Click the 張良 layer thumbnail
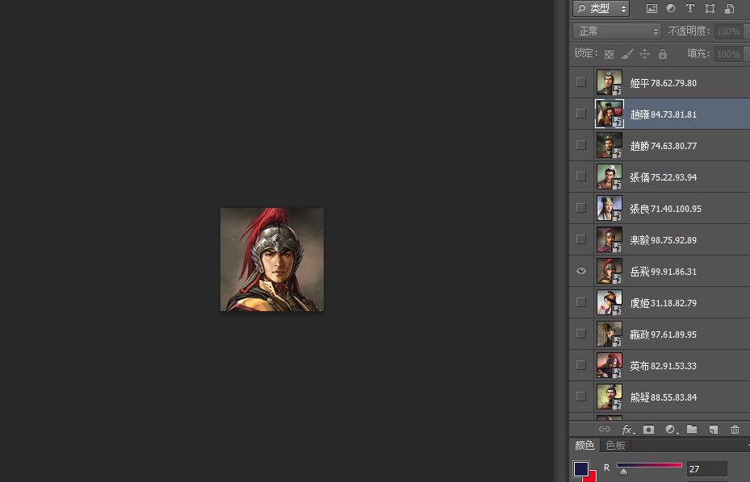 point(610,208)
